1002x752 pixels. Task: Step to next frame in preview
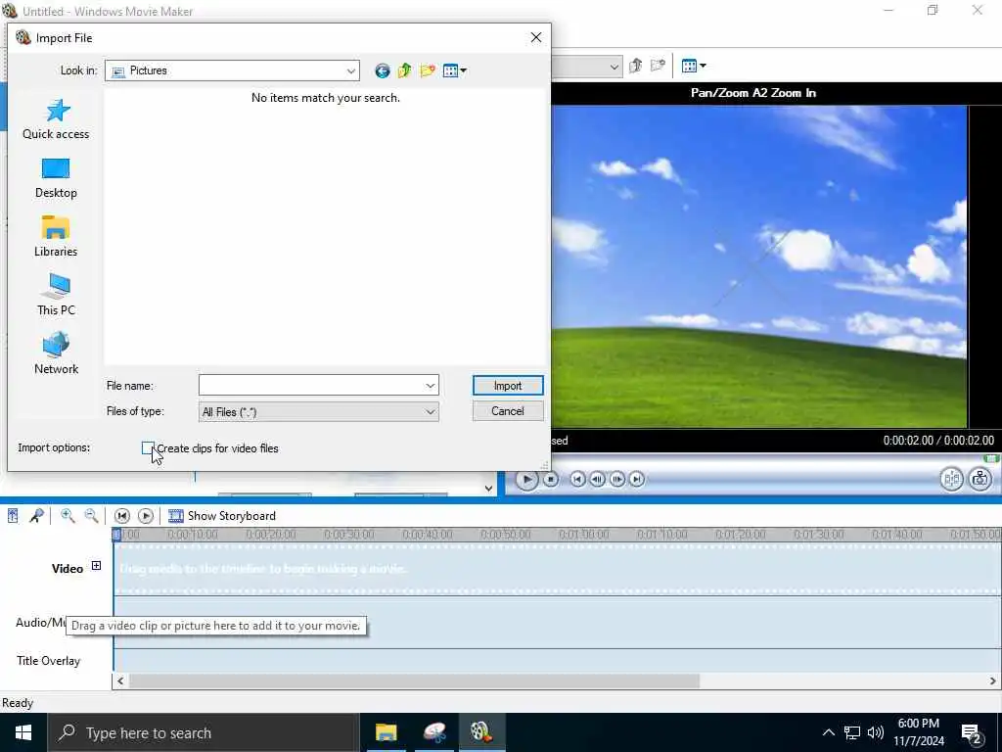tap(617, 479)
